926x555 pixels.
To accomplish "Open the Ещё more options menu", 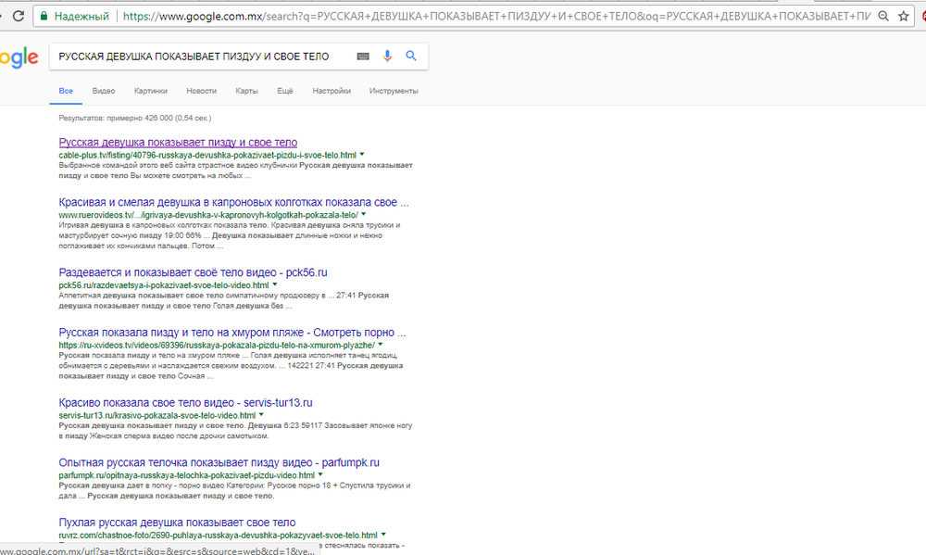I will [284, 91].
